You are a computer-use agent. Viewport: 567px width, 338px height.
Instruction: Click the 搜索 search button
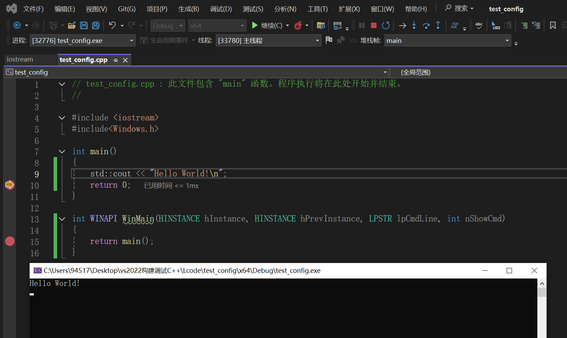[x=459, y=8]
